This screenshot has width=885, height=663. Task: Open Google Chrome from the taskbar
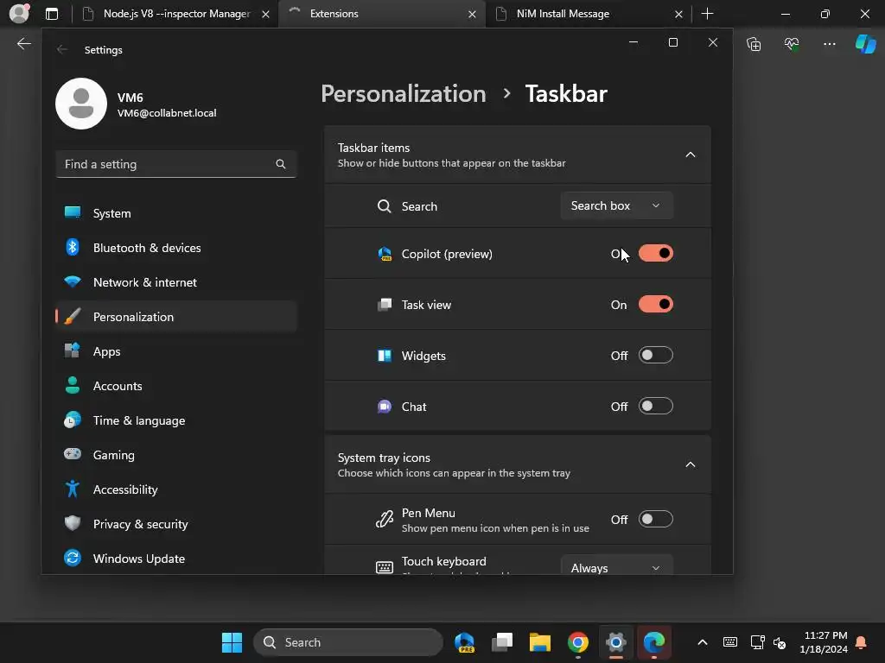pos(578,642)
